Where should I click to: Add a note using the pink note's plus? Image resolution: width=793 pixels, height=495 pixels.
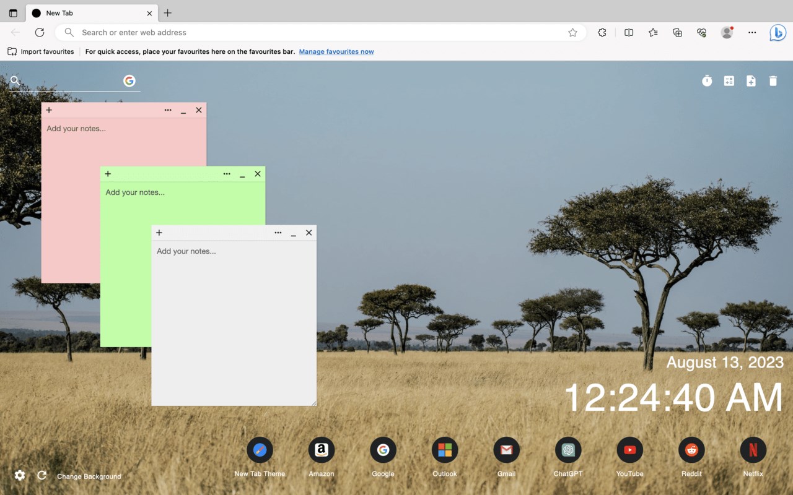coord(49,110)
